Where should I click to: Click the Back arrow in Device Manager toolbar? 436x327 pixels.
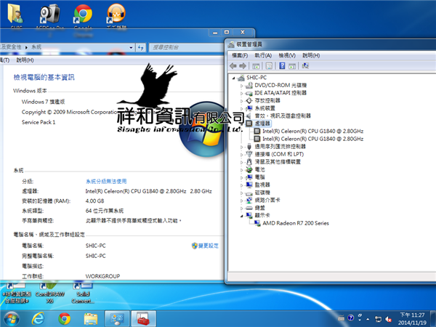[233, 66]
